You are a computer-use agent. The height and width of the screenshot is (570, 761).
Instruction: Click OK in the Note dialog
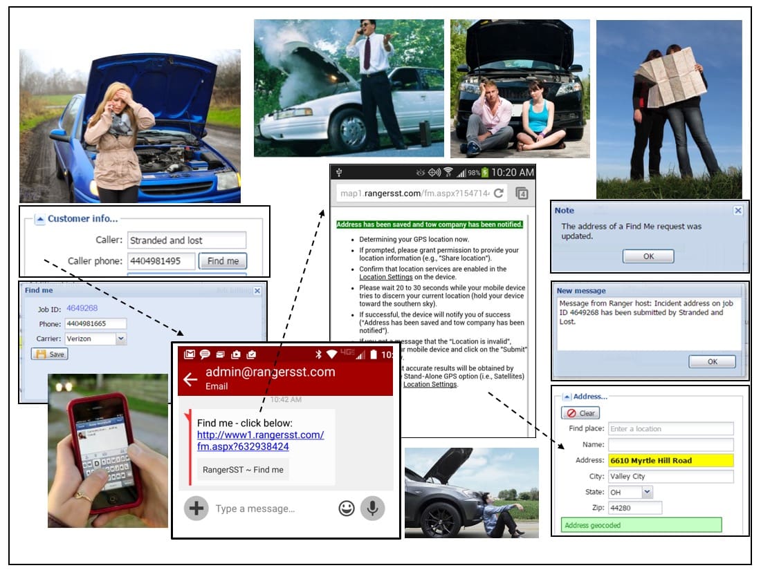pyautogui.click(x=648, y=256)
